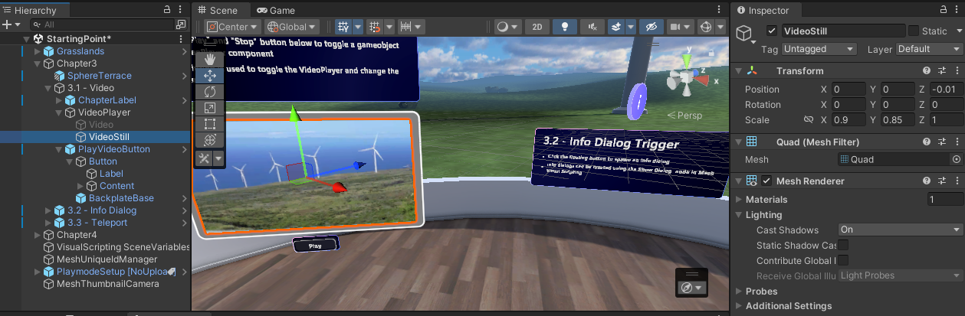This screenshot has width=965, height=316.
Task: Select the Transform tool in Scene overlay
Action: click(x=209, y=140)
